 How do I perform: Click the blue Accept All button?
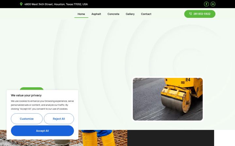pyautogui.click(x=42, y=131)
